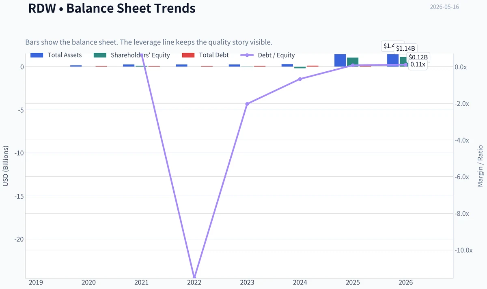The width and height of the screenshot is (487, 289).
Task: Toggle the Shareholders' Equity legend entry
Action: point(131,55)
